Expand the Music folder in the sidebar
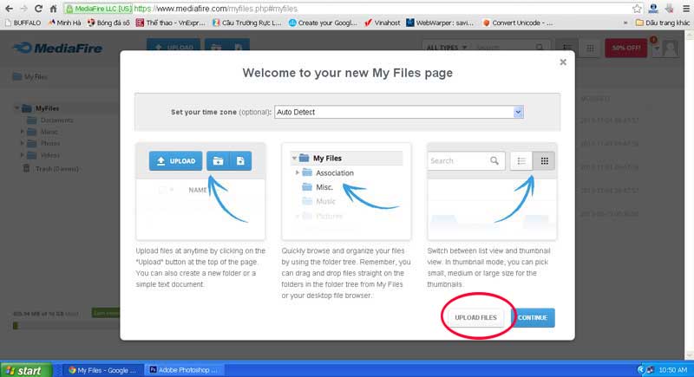 click(x=23, y=132)
